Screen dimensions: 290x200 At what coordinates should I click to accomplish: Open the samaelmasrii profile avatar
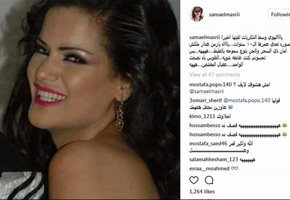[197, 14]
